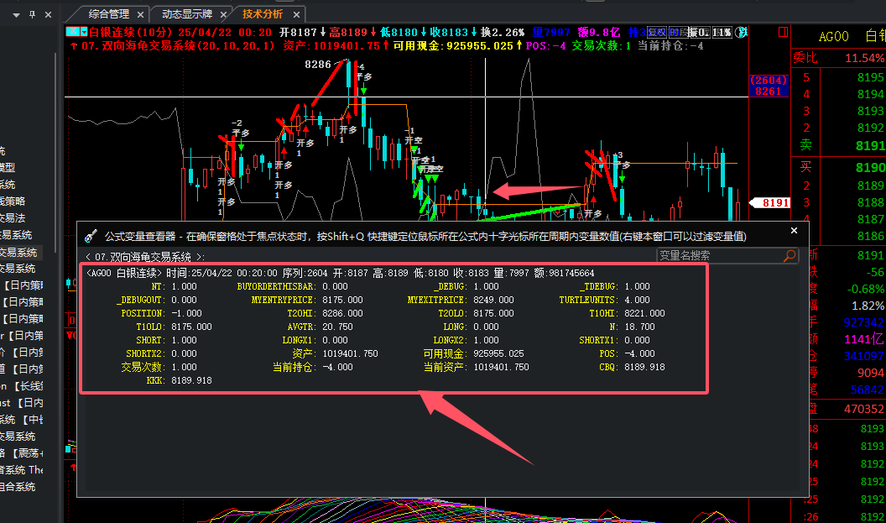Switch to the 动态显示牌 tab
886x523 pixels.
click(188, 13)
